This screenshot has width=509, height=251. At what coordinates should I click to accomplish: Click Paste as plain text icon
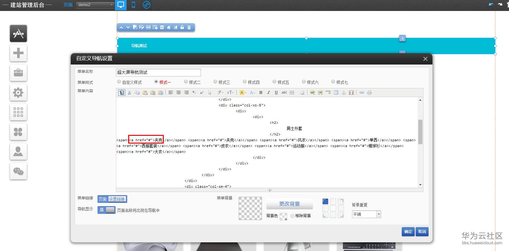[x=153, y=93]
